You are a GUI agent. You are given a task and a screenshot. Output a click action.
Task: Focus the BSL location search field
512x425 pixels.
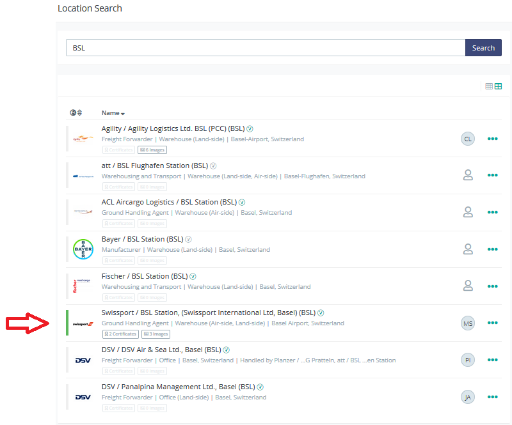tap(266, 48)
